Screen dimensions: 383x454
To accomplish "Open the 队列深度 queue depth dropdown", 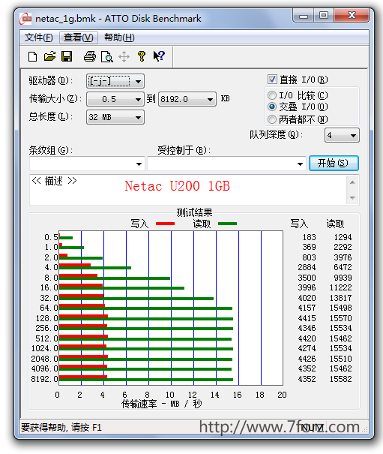I will [x=342, y=135].
